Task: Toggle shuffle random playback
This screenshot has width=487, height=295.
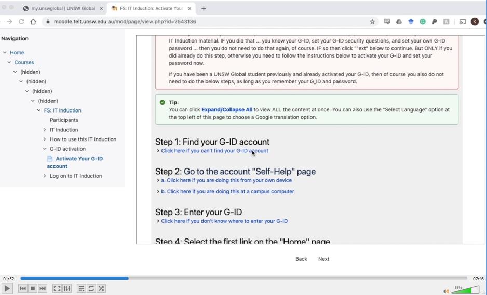Action: click(101, 288)
